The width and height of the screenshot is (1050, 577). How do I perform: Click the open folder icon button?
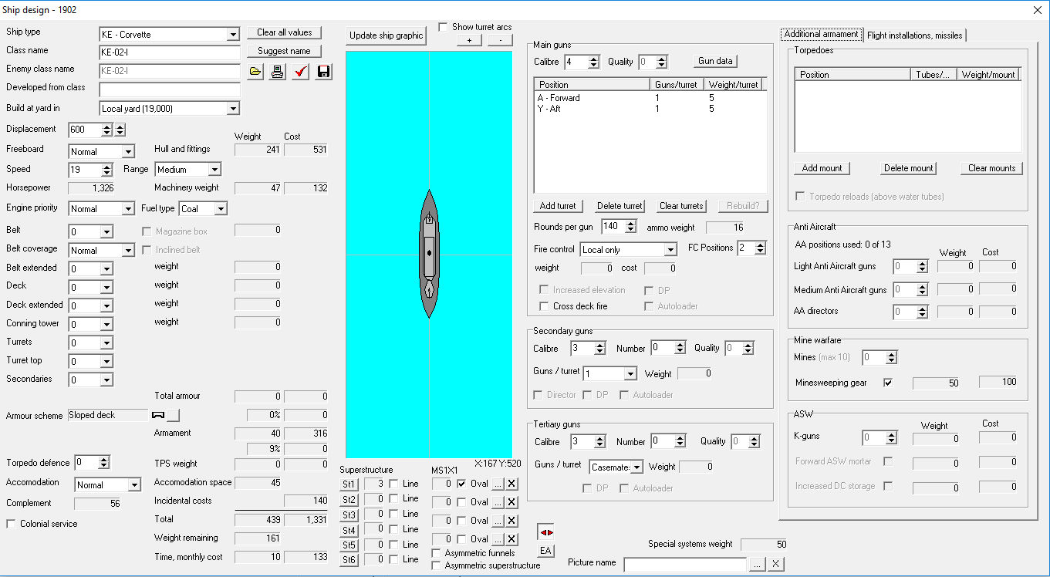pyautogui.click(x=255, y=72)
